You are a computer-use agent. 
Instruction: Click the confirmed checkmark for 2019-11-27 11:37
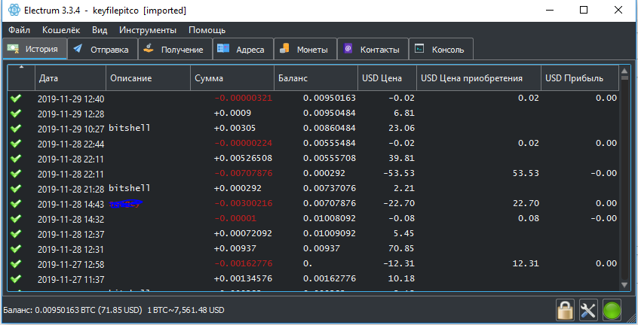coord(16,279)
